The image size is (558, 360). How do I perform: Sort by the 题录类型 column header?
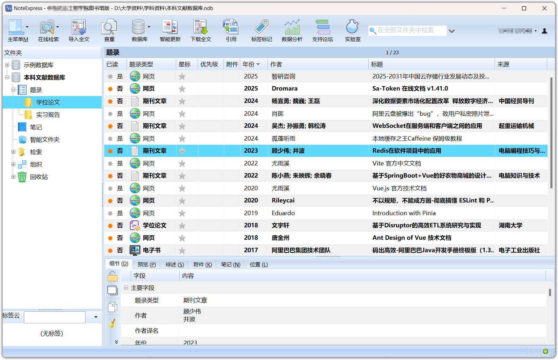151,64
